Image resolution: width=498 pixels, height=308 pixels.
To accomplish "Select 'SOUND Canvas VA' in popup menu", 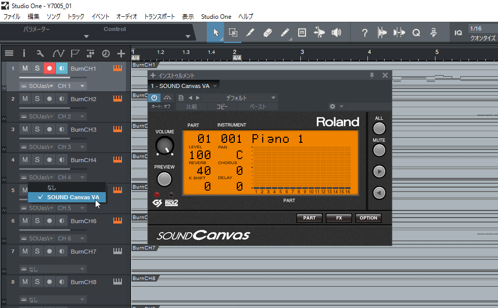I will (x=67, y=197).
